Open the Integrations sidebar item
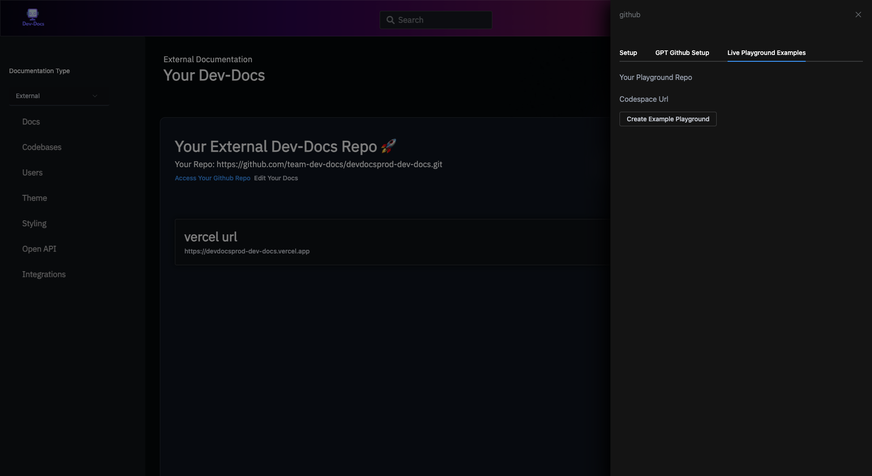The width and height of the screenshot is (872, 476). pyautogui.click(x=44, y=274)
